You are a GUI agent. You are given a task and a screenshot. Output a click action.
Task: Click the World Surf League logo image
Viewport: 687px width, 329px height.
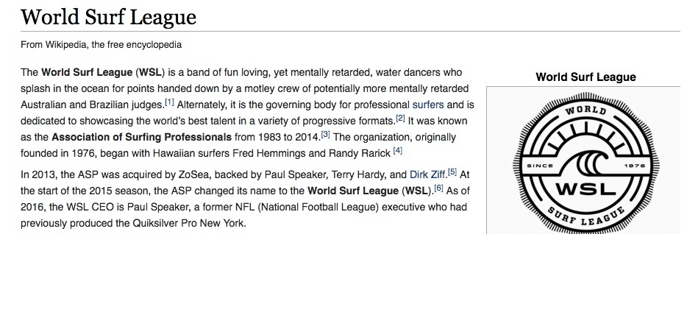point(585,163)
